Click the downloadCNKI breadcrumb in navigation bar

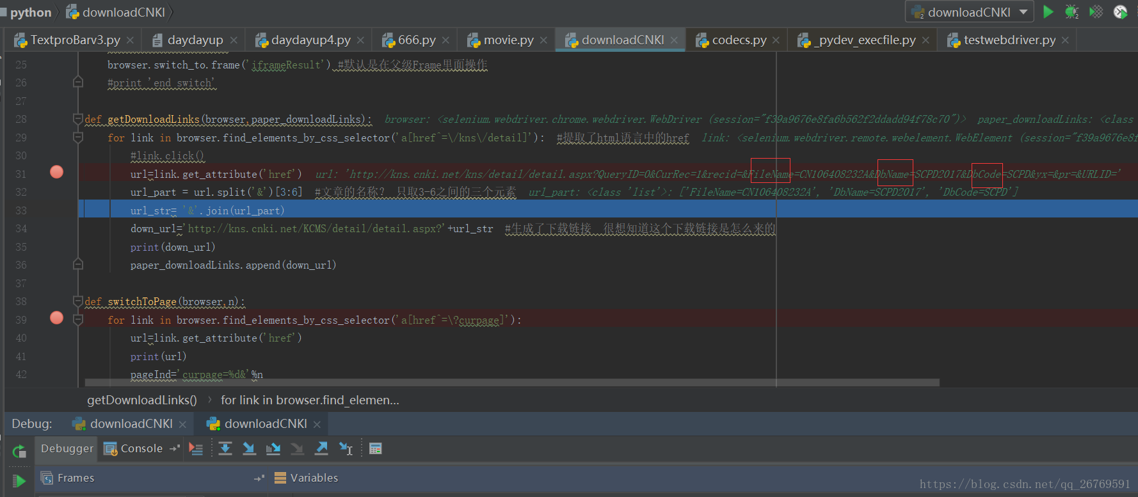(116, 12)
